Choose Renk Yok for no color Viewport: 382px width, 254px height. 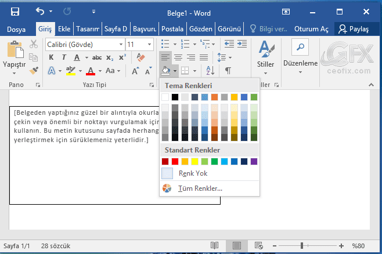click(x=210, y=173)
